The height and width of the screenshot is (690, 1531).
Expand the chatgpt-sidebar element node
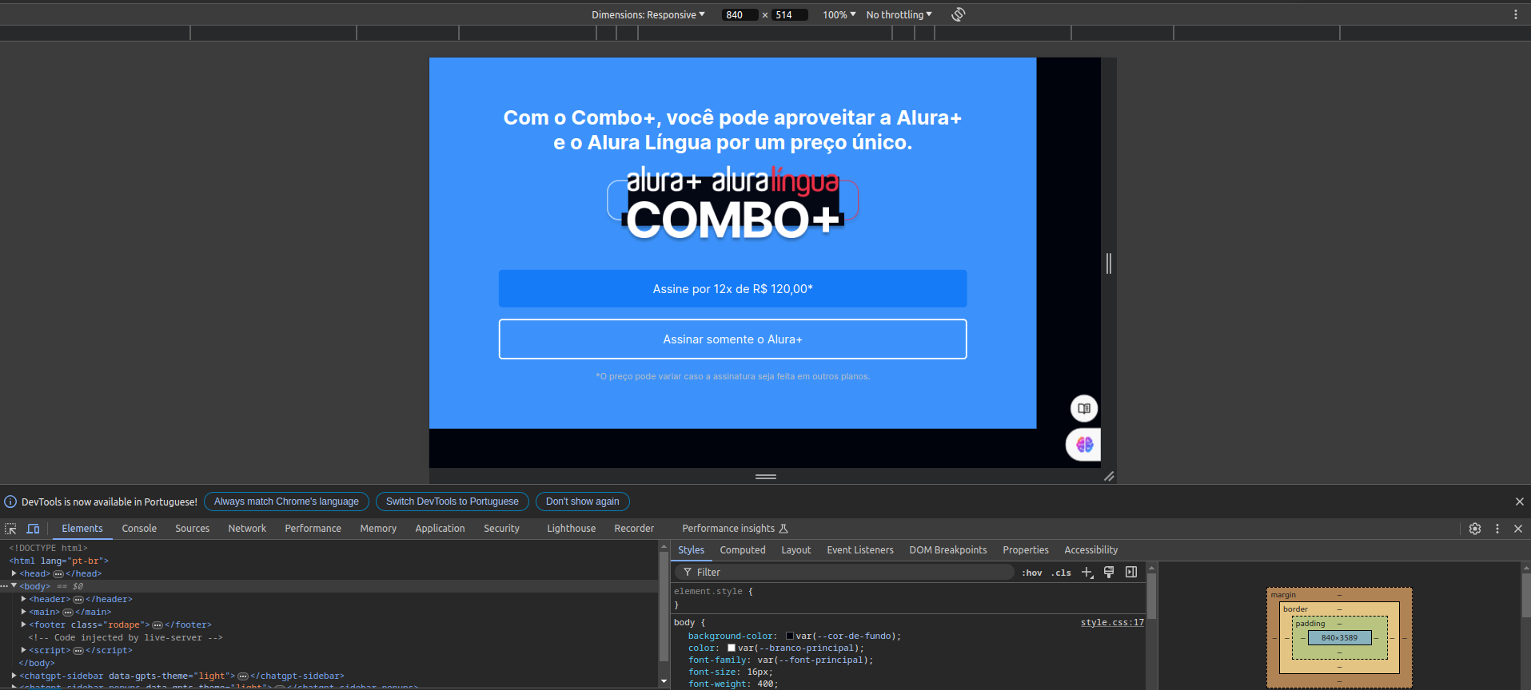coord(14,676)
